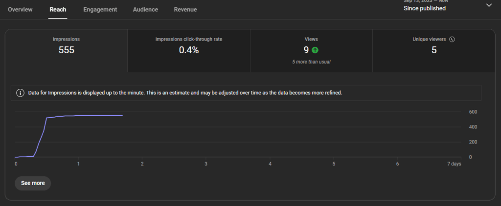Viewport: 501px width, 206px height.
Task: Click the clock icon next to Unique viewers
Action: (x=452, y=40)
